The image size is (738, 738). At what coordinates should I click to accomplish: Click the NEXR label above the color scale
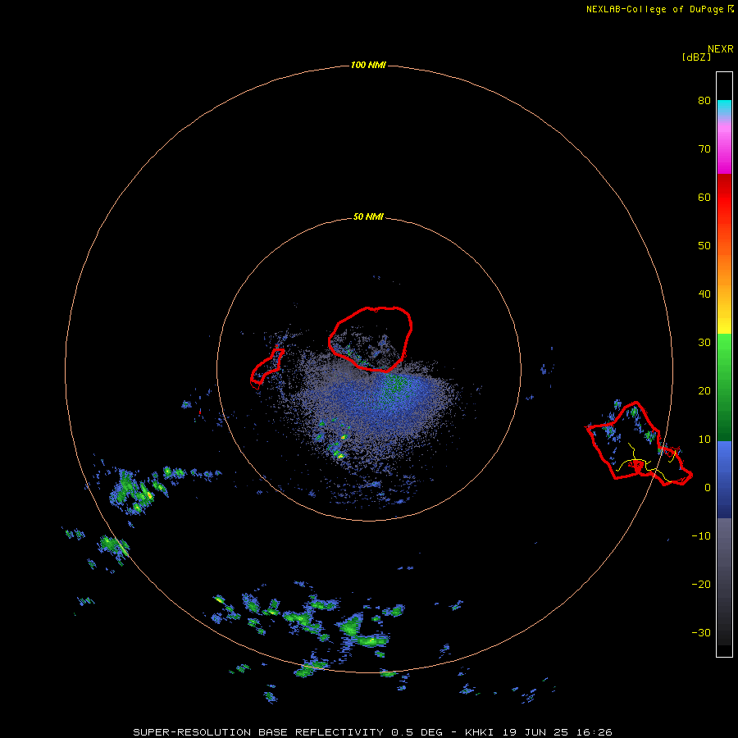pos(721,49)
